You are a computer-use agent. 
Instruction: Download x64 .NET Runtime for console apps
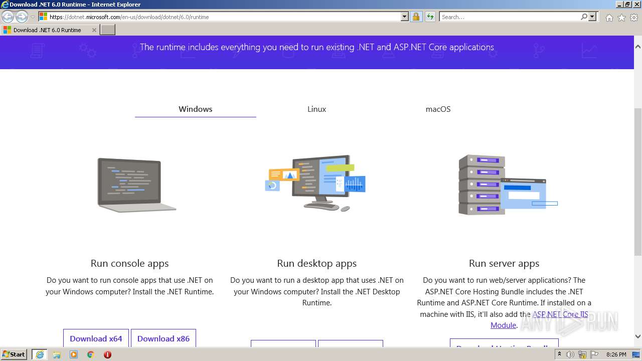(x=96, y=338)
